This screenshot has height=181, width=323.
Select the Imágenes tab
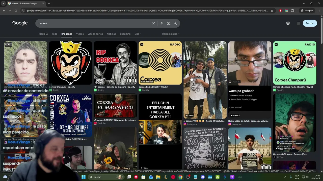[67, 34]
